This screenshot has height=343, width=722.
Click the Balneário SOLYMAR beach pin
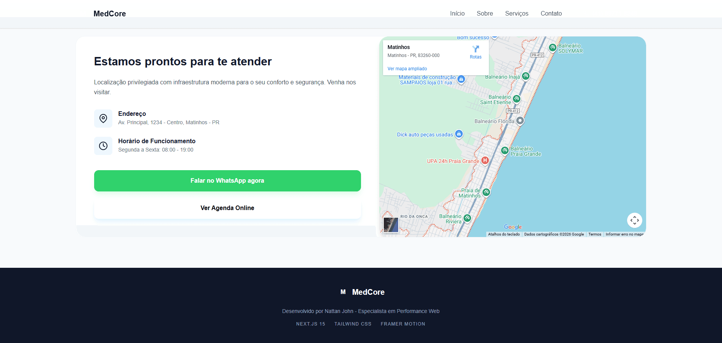coord(553,47)
